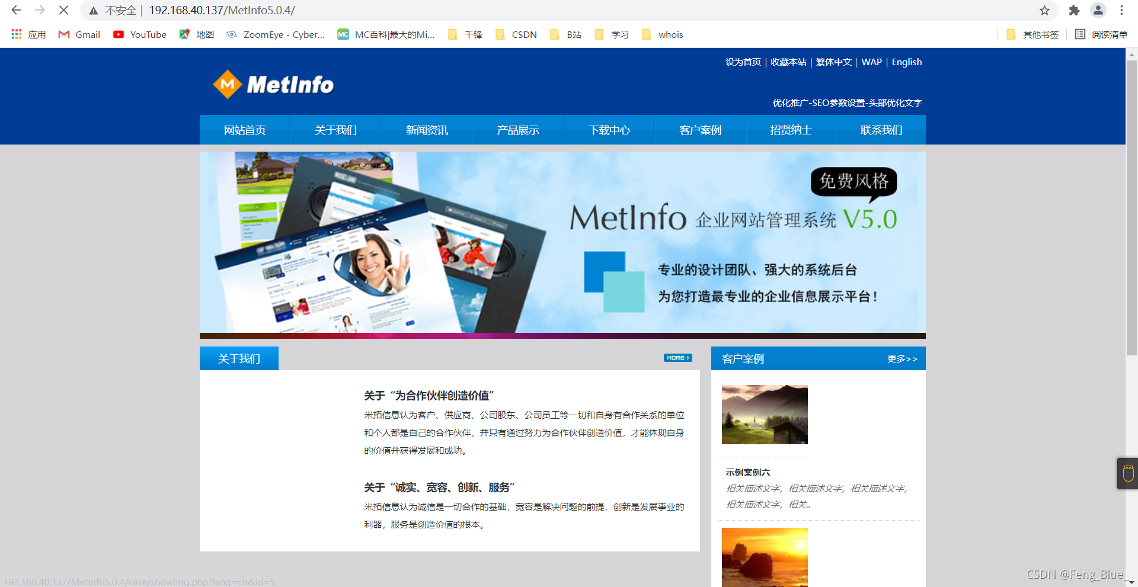This screenshot has height=587, width=1138.
Task: Click the floating side widget icon
Action: (1128, 473)
